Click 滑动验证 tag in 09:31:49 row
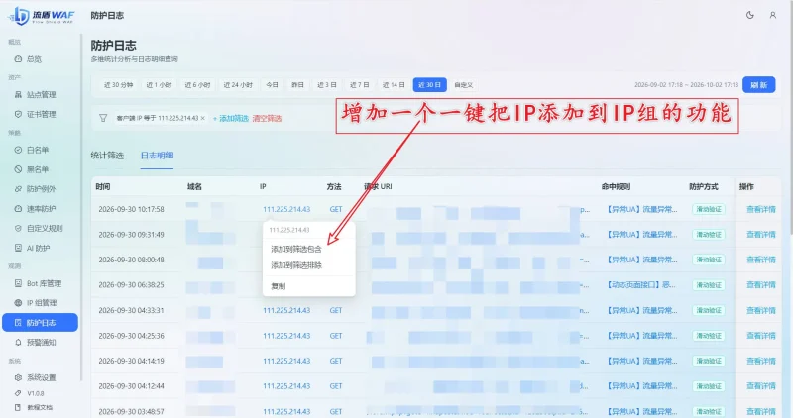This screenshot has height=418, width=793. point(709,235)
